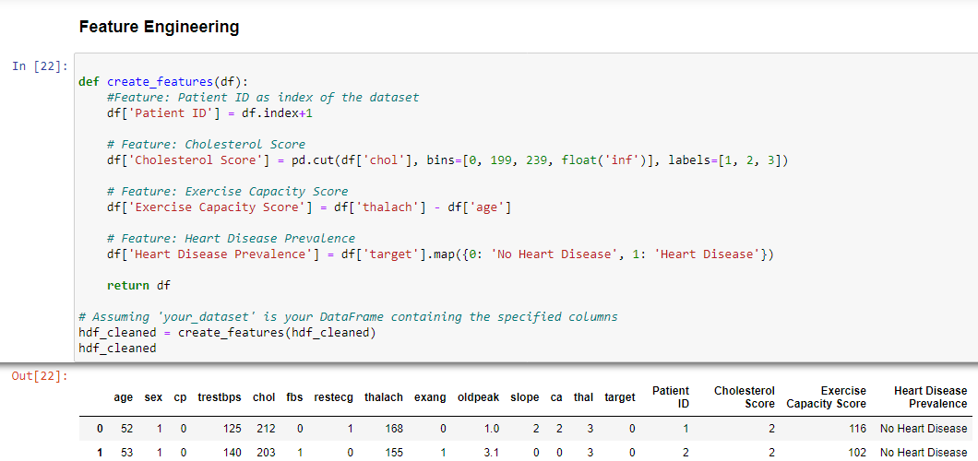Click thalach value 155
978x461 pixels.
click(394, 453)
